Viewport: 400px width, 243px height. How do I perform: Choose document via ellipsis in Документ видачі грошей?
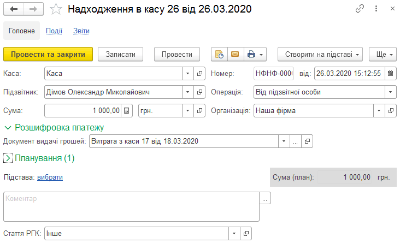coord(296,141)
